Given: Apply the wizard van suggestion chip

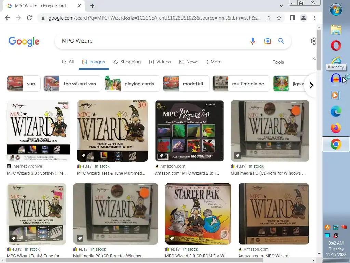Looking at the screenshot, I should tap(72, 84).
